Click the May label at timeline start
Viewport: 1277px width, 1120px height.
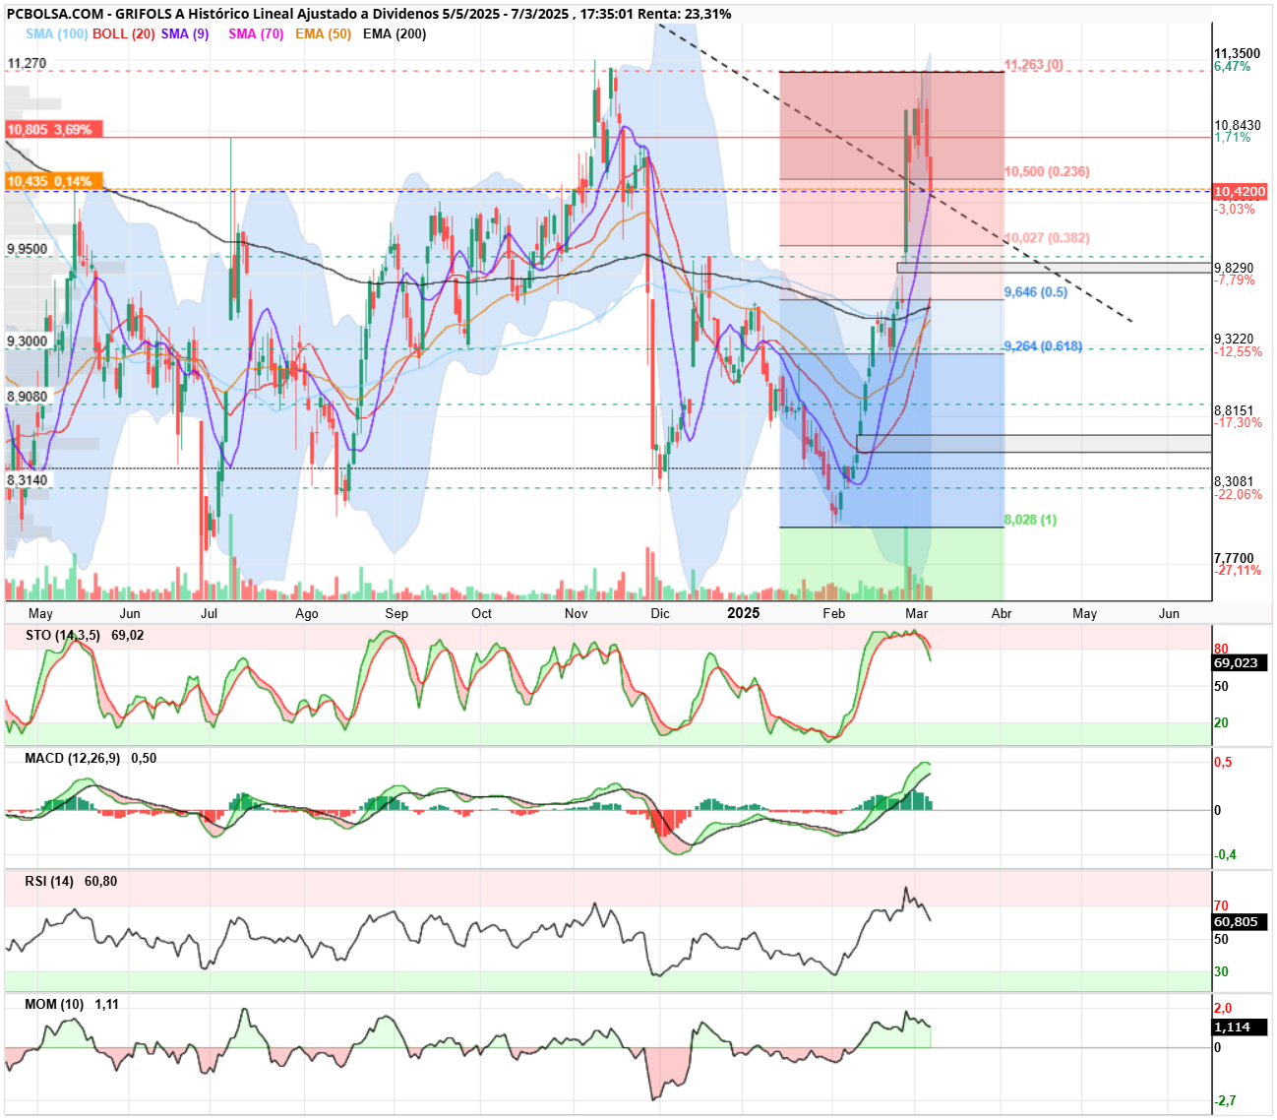(x=40, y=613)
